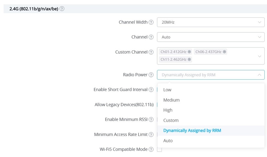Click the Wi-Fi5 Compatible Mode label

pos(123,149)
